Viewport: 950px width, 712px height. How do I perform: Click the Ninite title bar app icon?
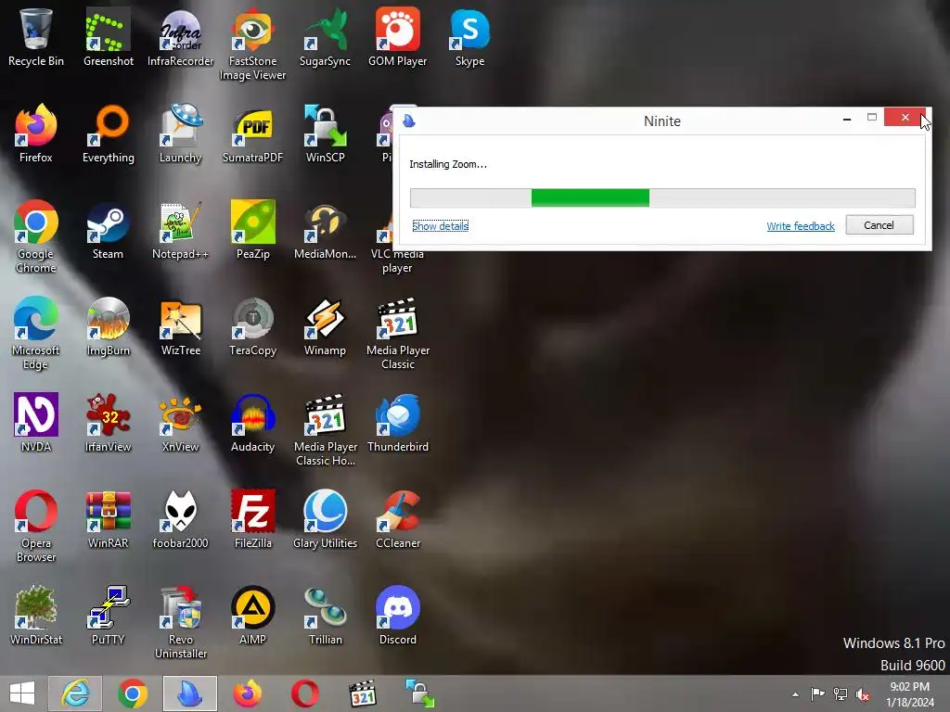pos(409,121)
